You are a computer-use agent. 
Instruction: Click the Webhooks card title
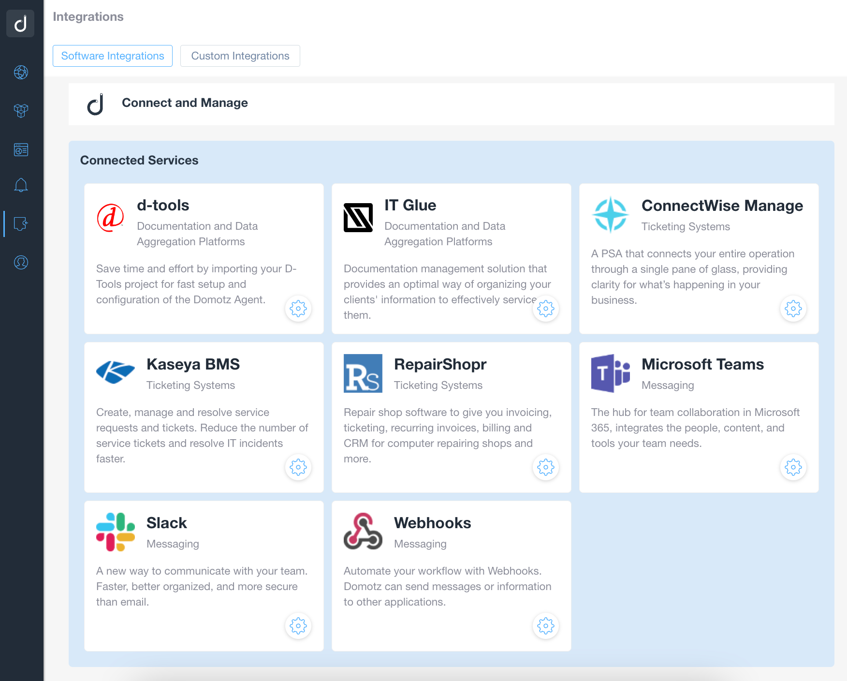(433, 523)
